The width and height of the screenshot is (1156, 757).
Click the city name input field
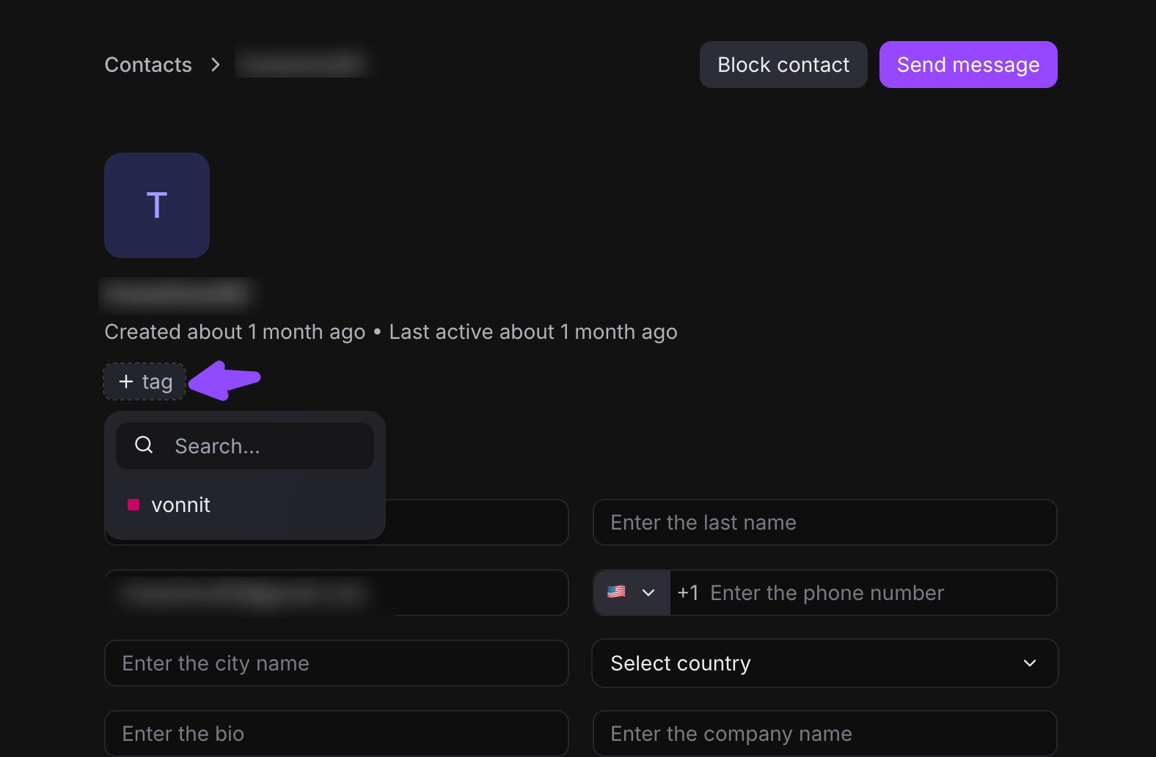click(336, 663)
